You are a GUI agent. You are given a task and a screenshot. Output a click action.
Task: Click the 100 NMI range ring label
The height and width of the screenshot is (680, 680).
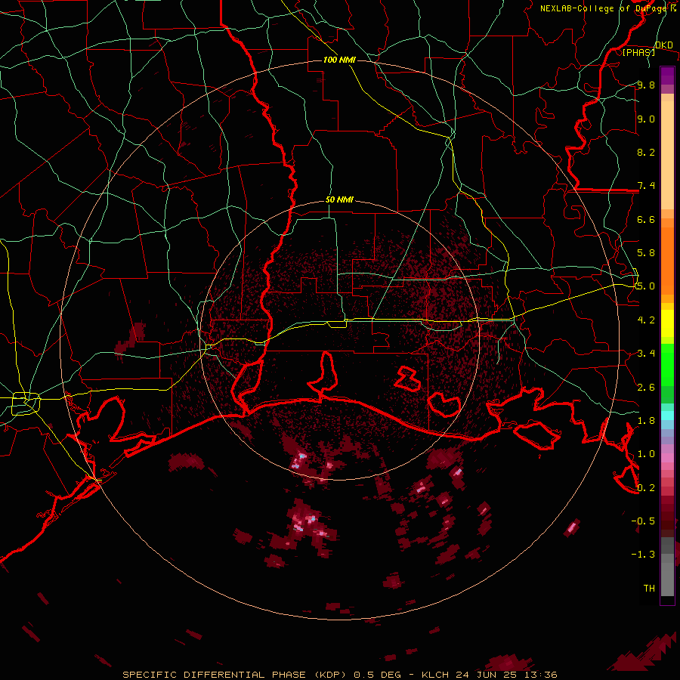click(x=339, y=60)
